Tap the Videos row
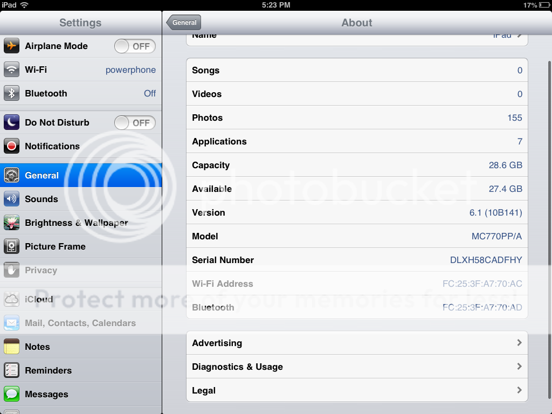This screenshot has height=414, width=552. pyautogui.click(x=357, y=94)
